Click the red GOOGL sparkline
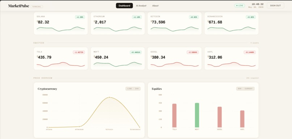292x139 pixels. tap(175, 64)
